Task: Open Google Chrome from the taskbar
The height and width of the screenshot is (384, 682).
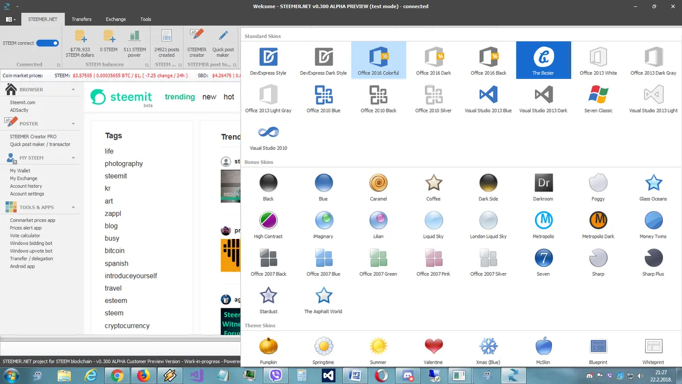Action: pos(117,375)
